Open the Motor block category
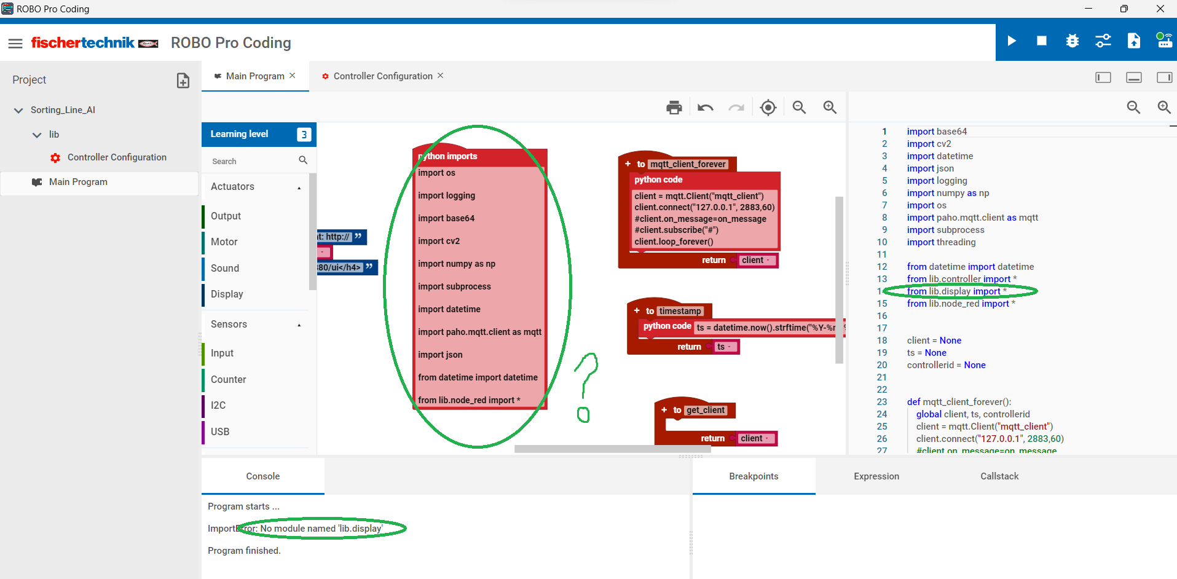Image resolution: width=1177 pixels, height=579 pixels. point(224,242)
